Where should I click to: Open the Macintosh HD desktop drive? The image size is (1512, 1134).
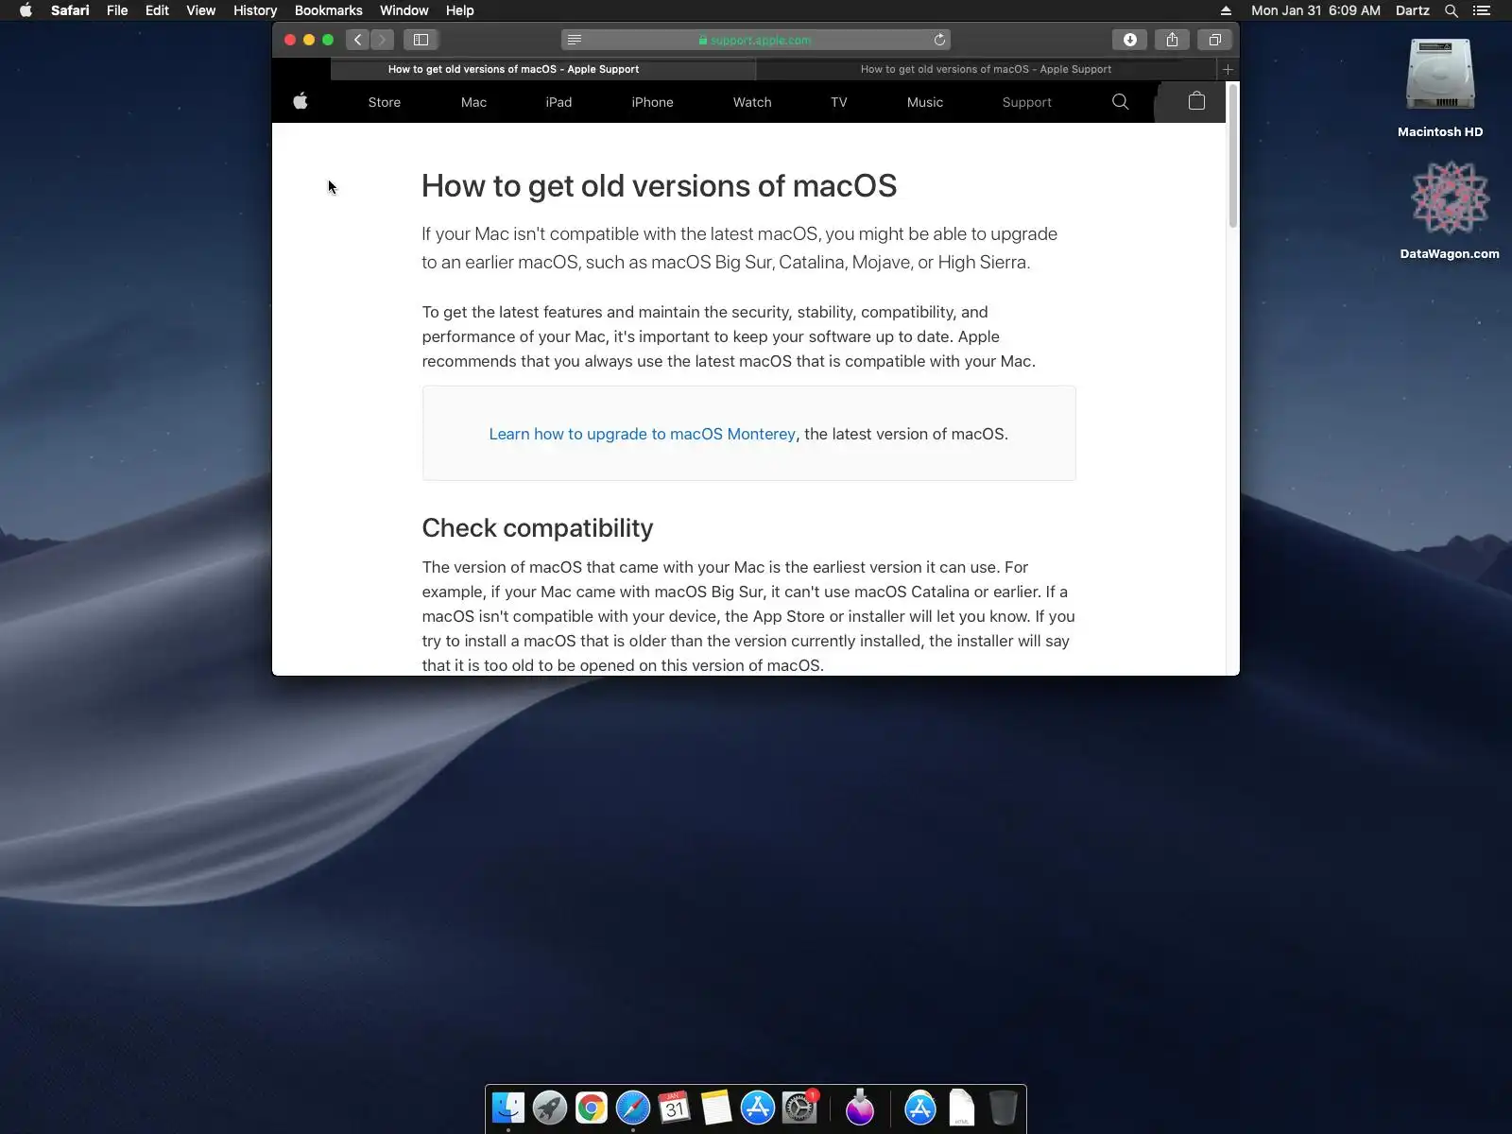[x=1440, y=88]
